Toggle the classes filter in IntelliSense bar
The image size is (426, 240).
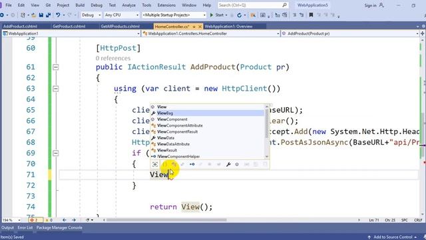pos(174,165)
